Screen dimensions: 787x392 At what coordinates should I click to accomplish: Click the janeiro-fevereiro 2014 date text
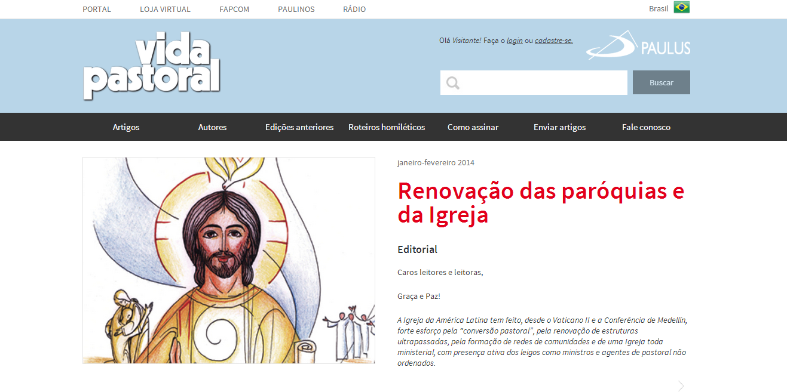(x=436, y=162)
